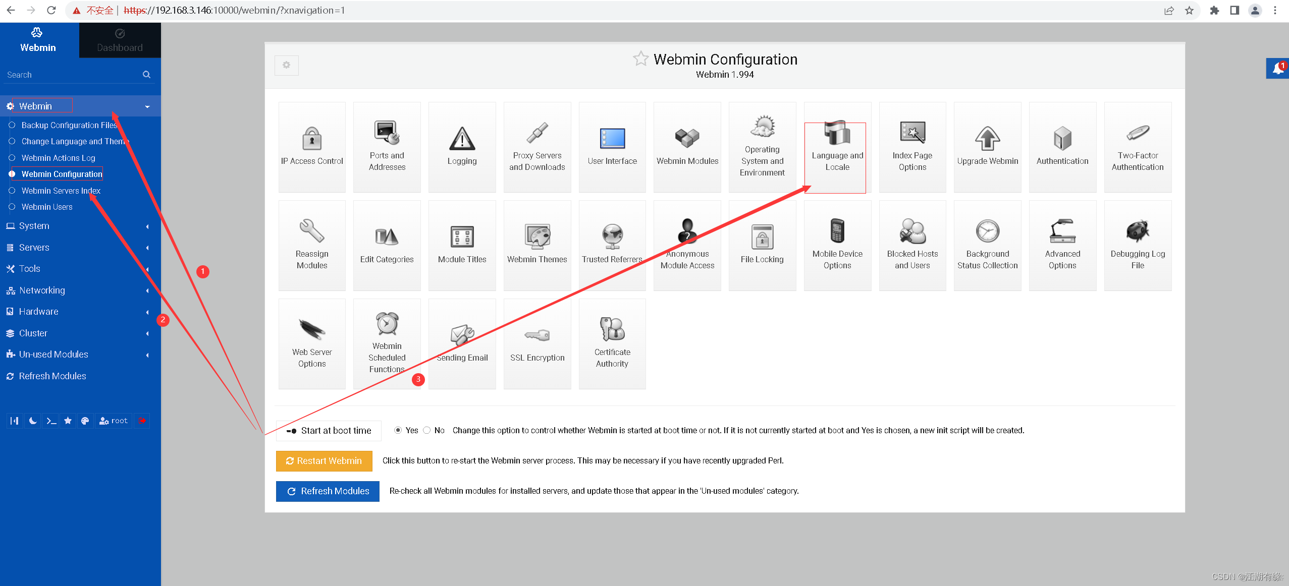This screenshot has width=1289, height=586.
Task: Open Webmin Actions Log
Action: pos(58,158)
